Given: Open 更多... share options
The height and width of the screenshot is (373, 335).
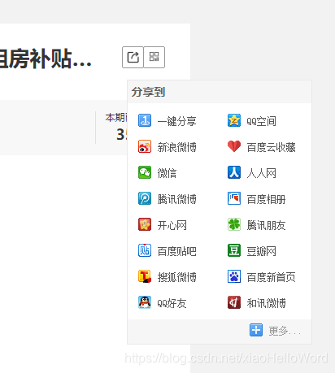Looking at the screenshot, I should (285, 331).
